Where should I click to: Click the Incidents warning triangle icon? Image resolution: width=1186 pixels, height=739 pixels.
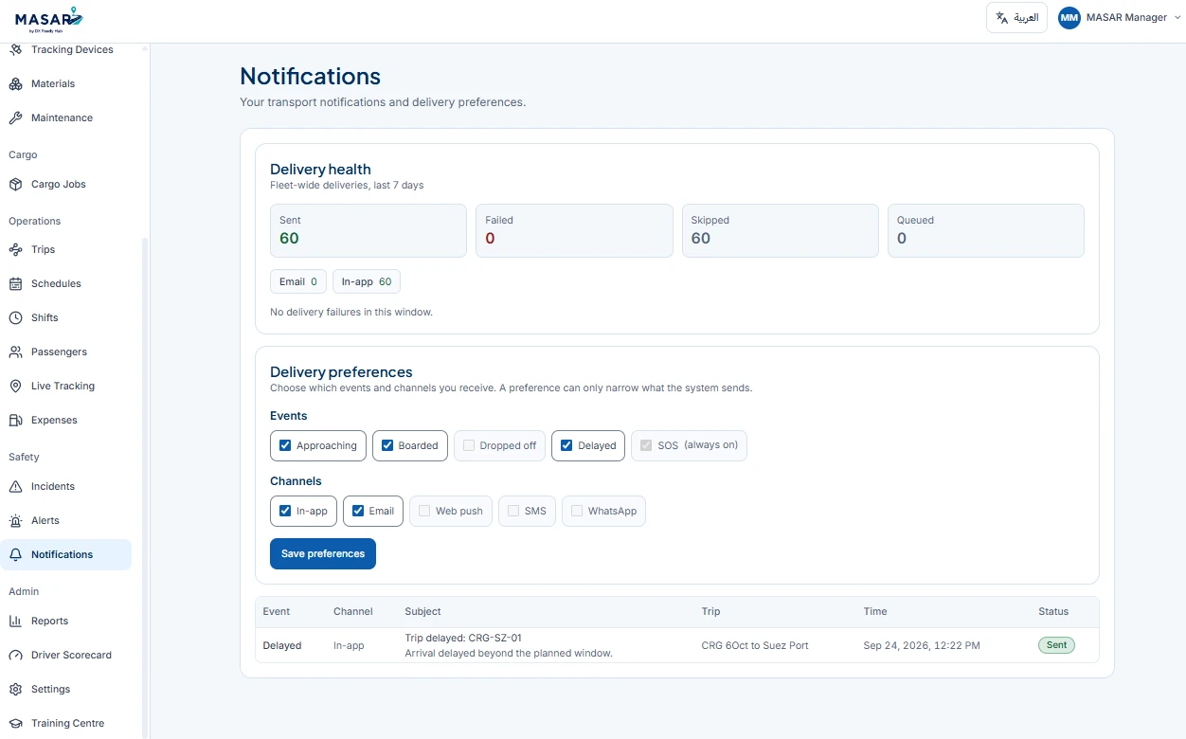[15, 486]
